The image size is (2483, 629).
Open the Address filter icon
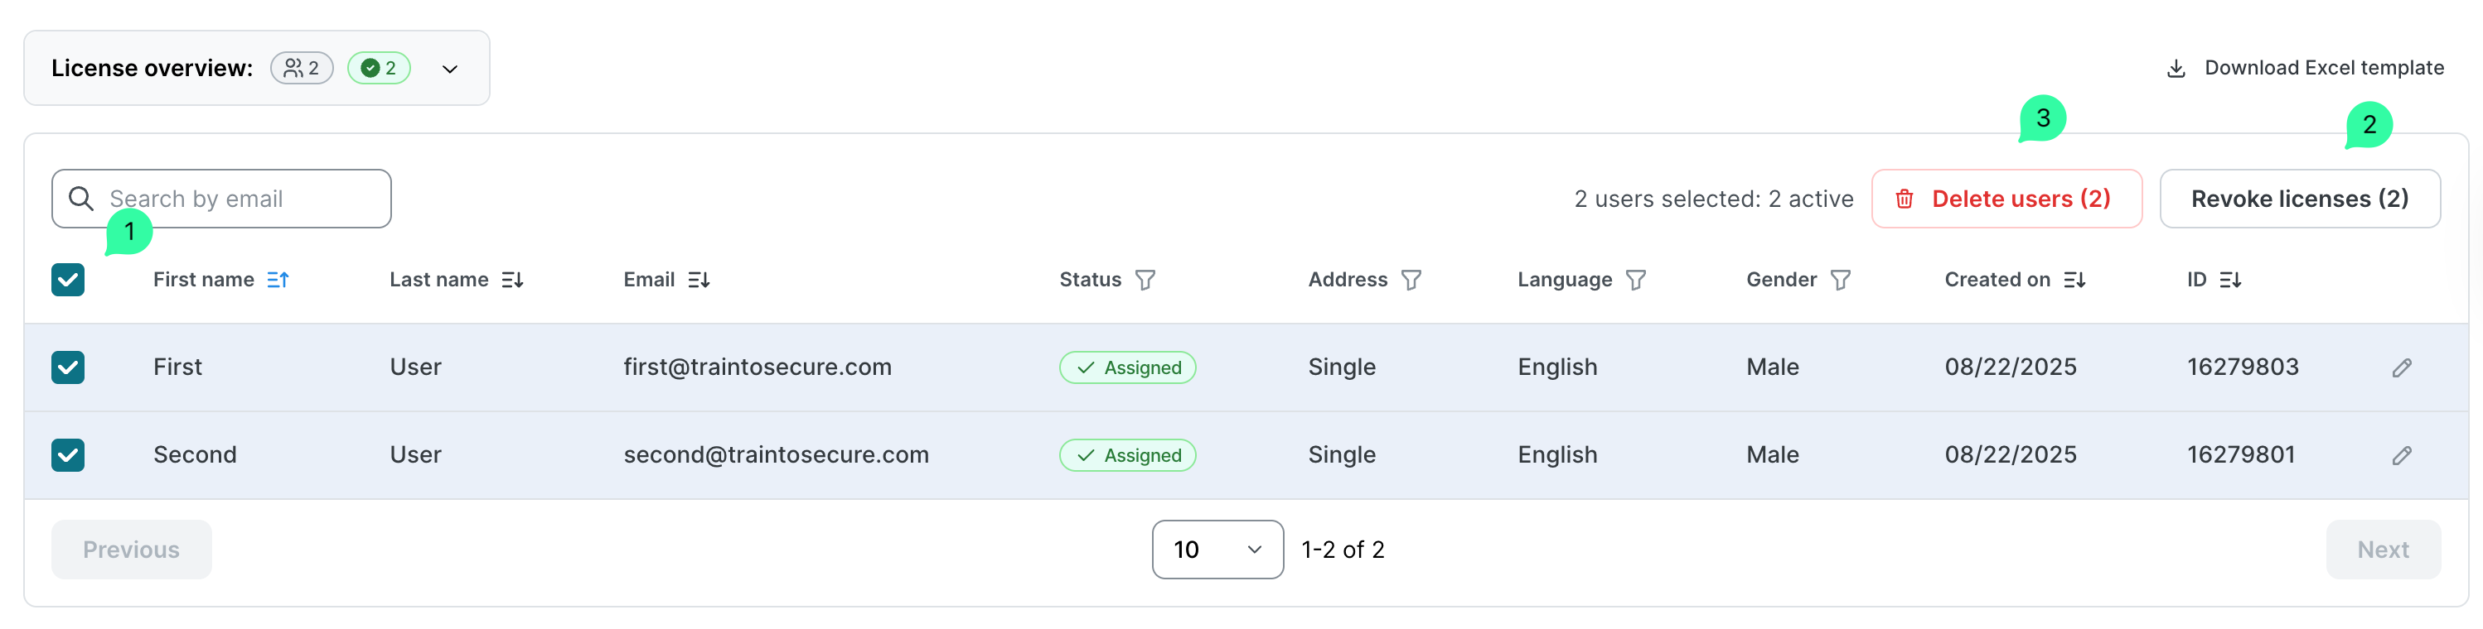(1411, 281)
